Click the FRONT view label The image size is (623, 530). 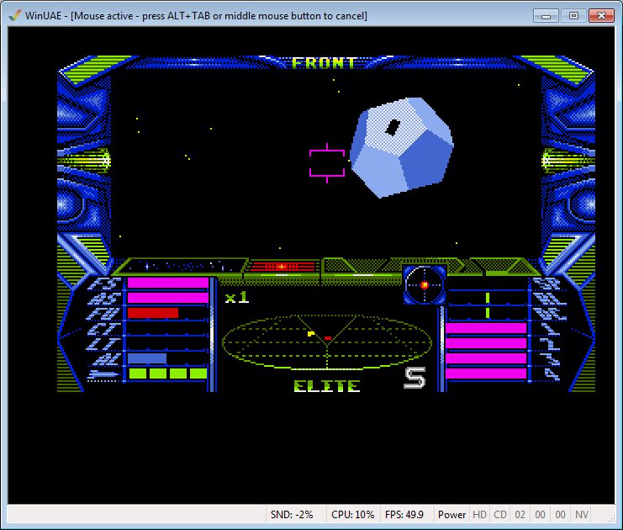324,63
